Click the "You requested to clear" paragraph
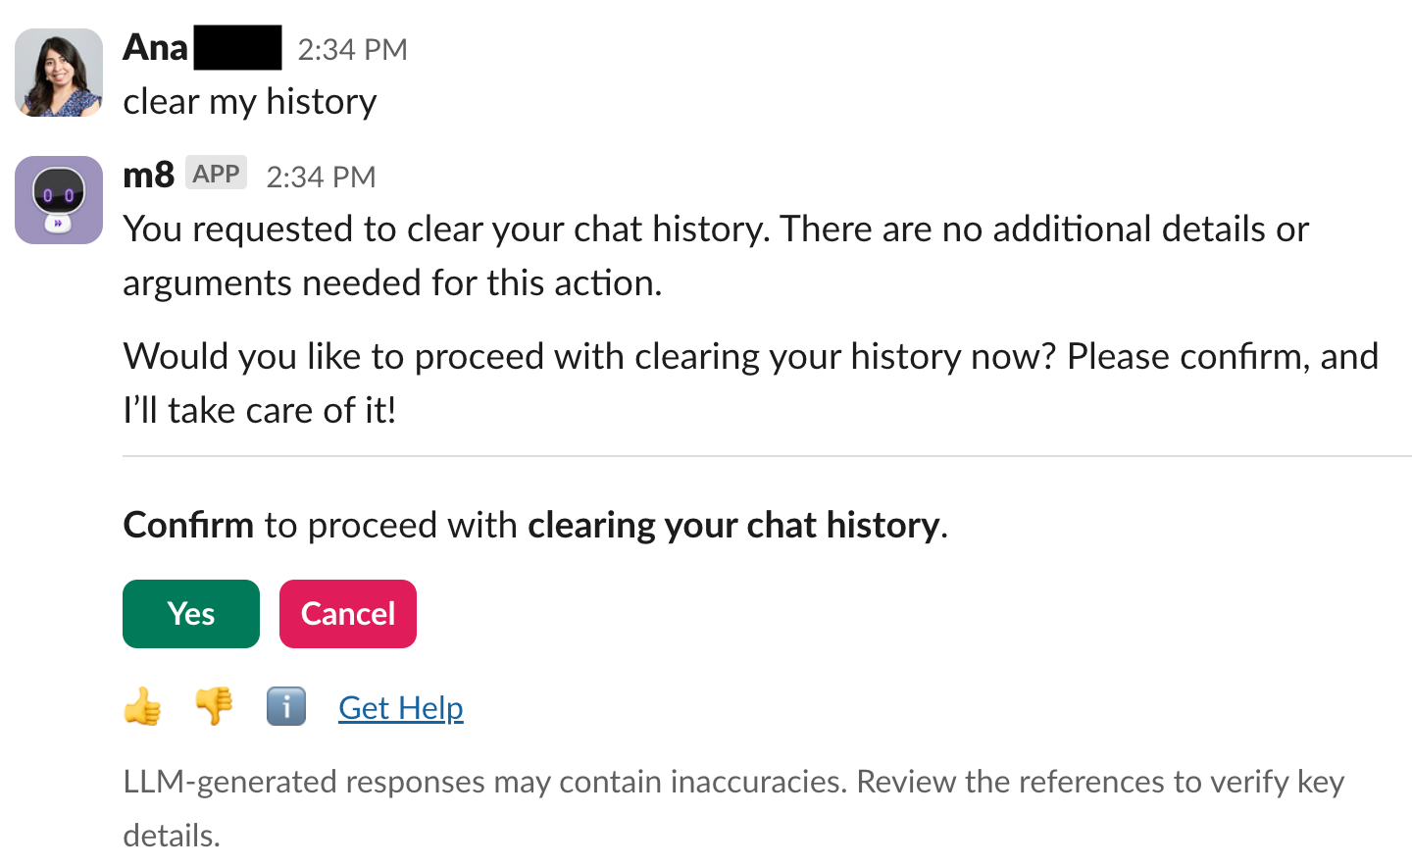The height and width of the screenshot is (867, 1412). (716, 255)
